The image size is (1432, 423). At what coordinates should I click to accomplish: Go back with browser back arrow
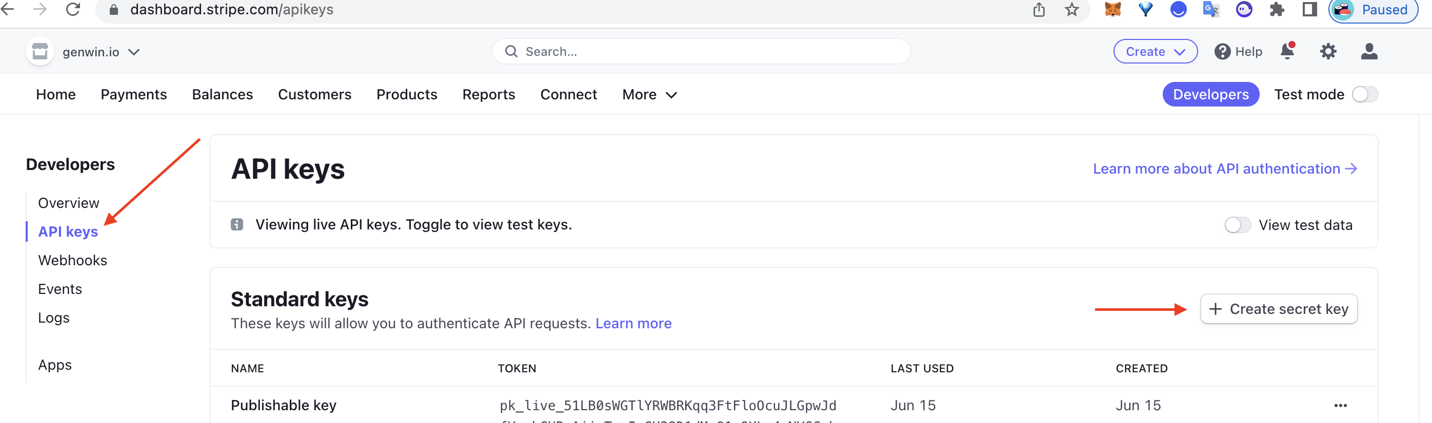tap(7, 9)
